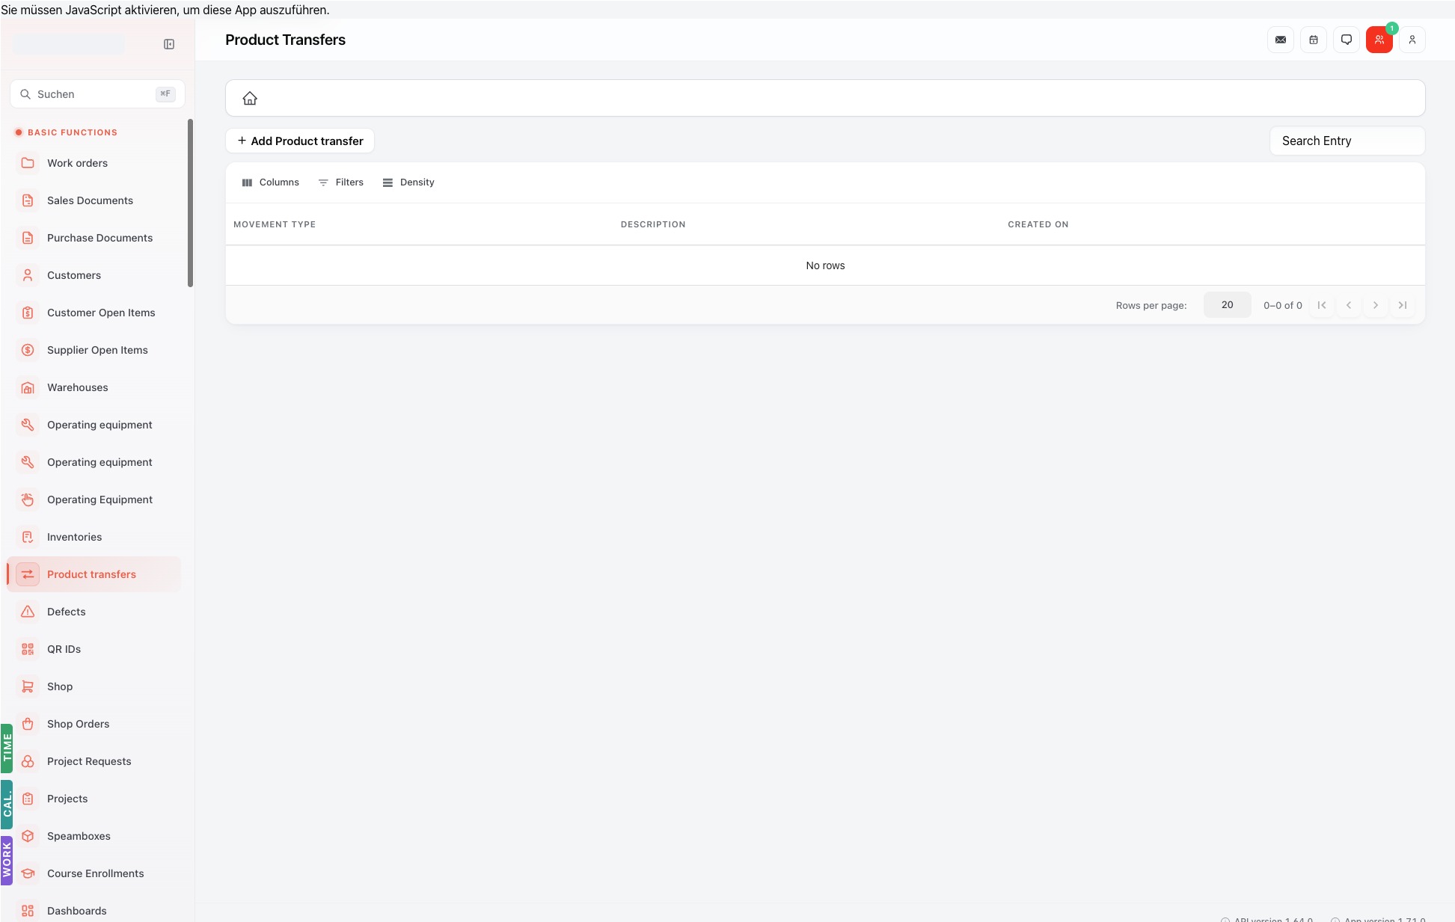The width and height of the screenshot is (1455, 922).
Task: Click the Speamboxes cube icon
Action: (x=28, y=836)
